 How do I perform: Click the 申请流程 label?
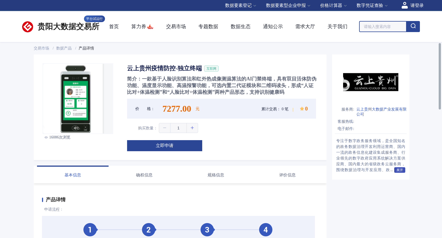tap(54, 210)
